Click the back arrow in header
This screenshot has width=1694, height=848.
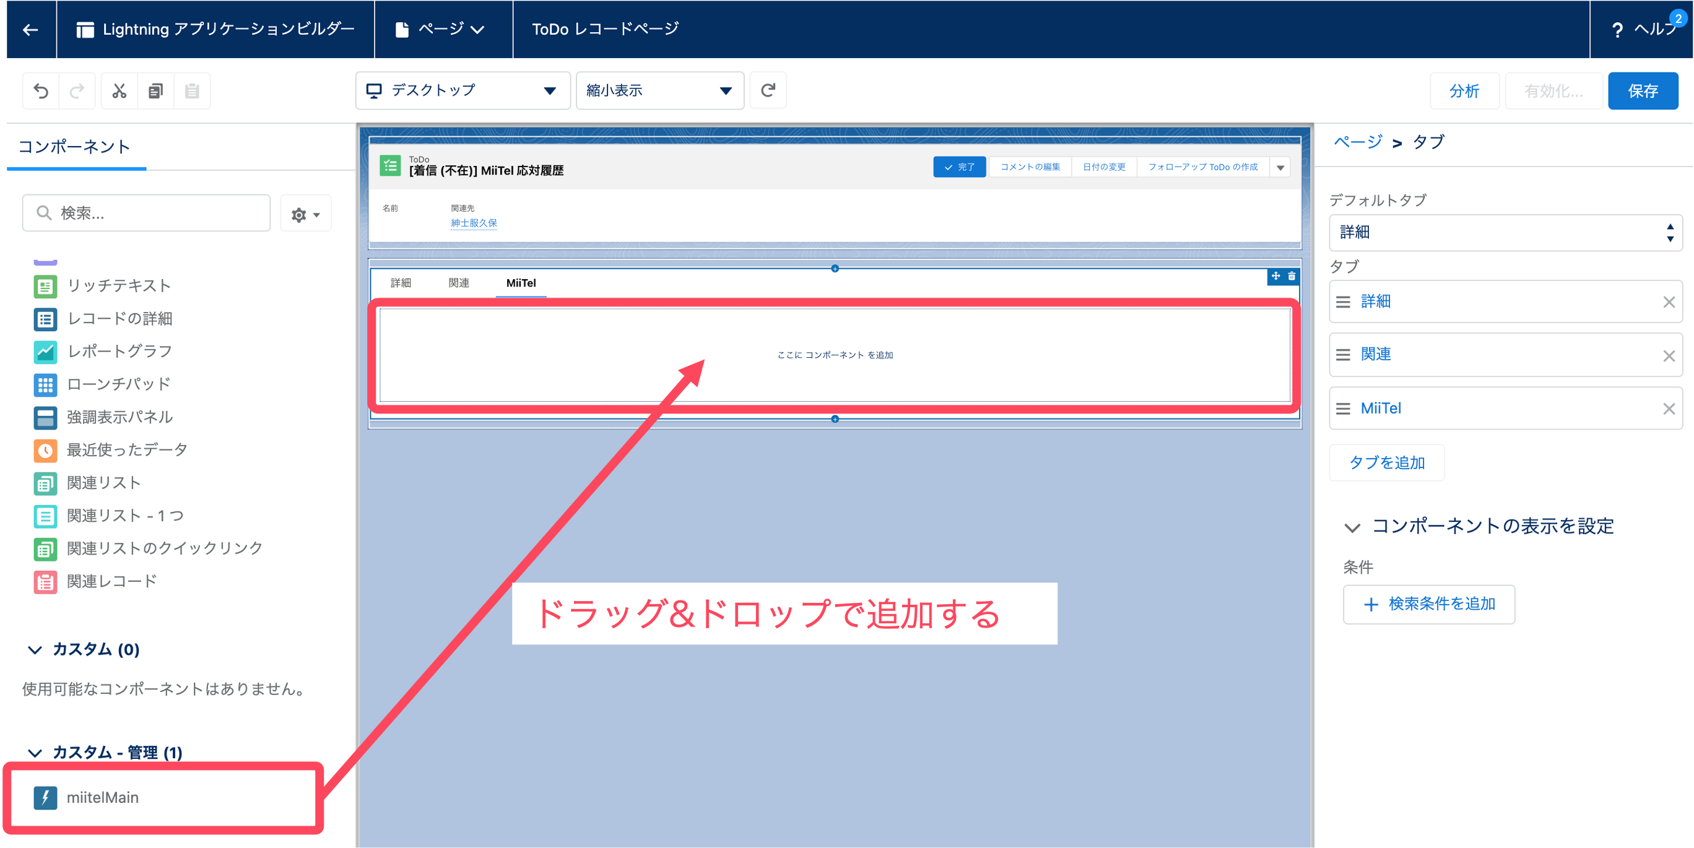click(x=30, y=30)
